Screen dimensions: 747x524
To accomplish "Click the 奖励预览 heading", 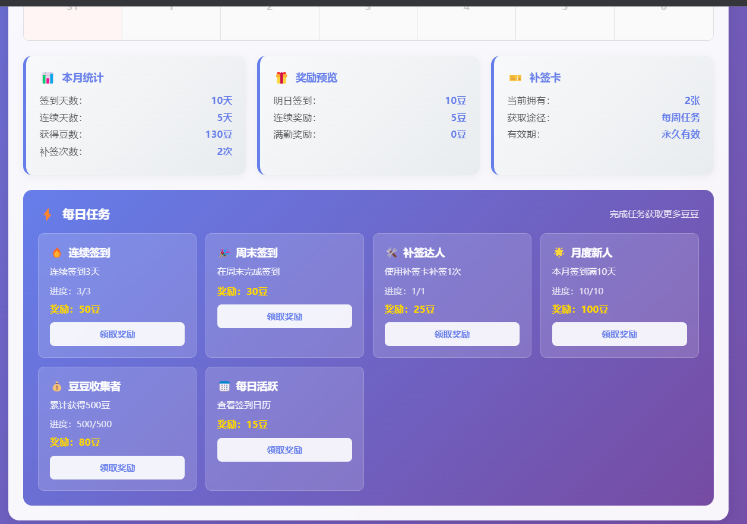I will pos(316,78).
